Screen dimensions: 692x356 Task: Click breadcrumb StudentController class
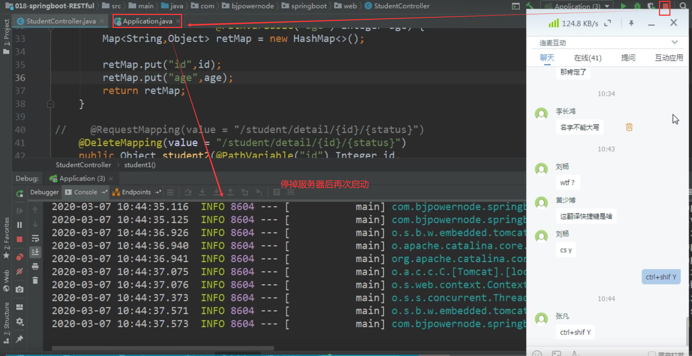coord(397,6)
